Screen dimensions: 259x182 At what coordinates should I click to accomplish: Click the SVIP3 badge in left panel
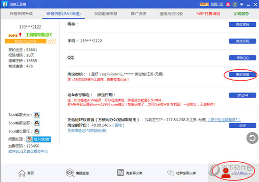[x=13, y=35]
